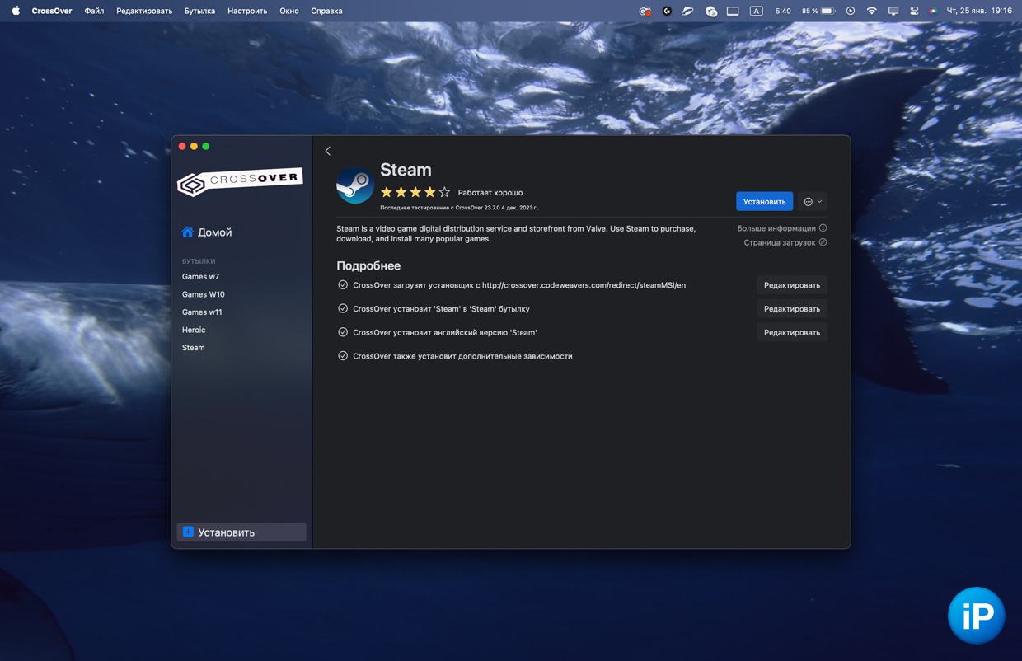Image resolution: width=1022 pixels, height=661 pixels.
Task: Click the Now Playing play icon in menu bar
Action: 851,11
